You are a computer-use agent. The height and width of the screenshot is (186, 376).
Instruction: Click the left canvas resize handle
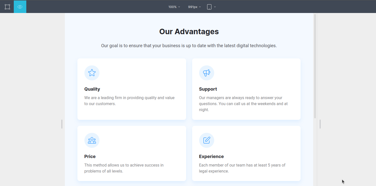[x=62, y=124]
